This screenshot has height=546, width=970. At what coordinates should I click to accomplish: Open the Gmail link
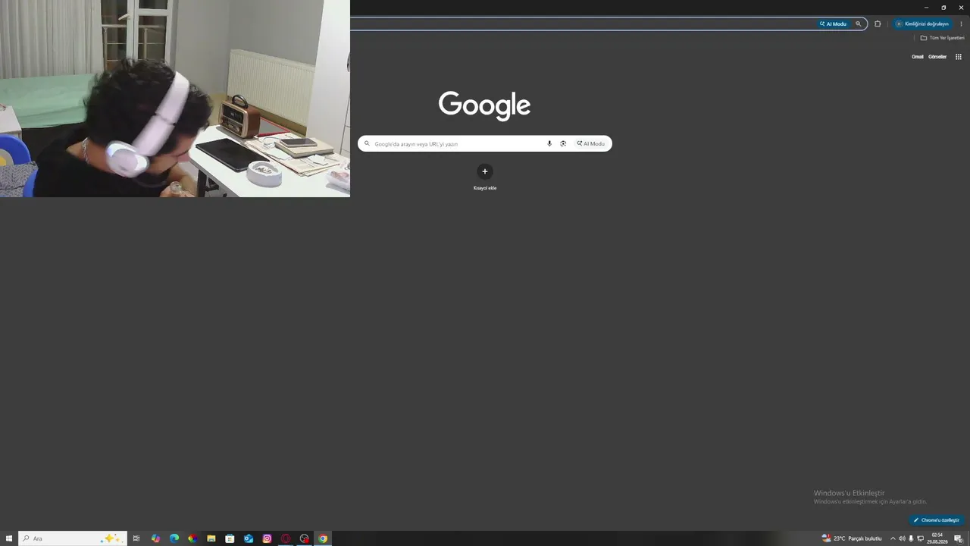point(917,57)
